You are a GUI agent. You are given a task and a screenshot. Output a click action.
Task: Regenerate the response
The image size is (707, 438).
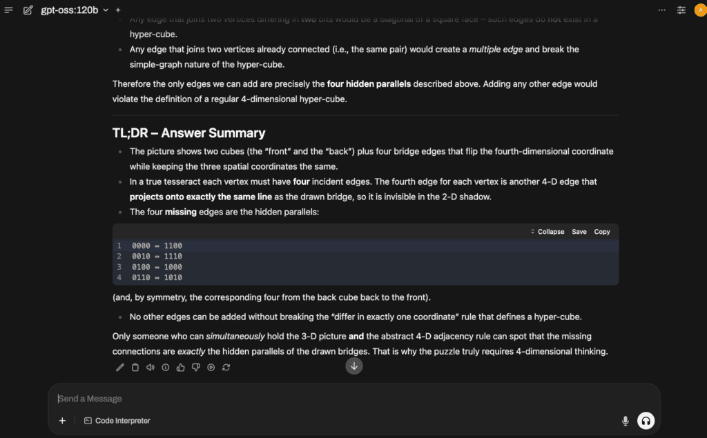pos(226,367)
